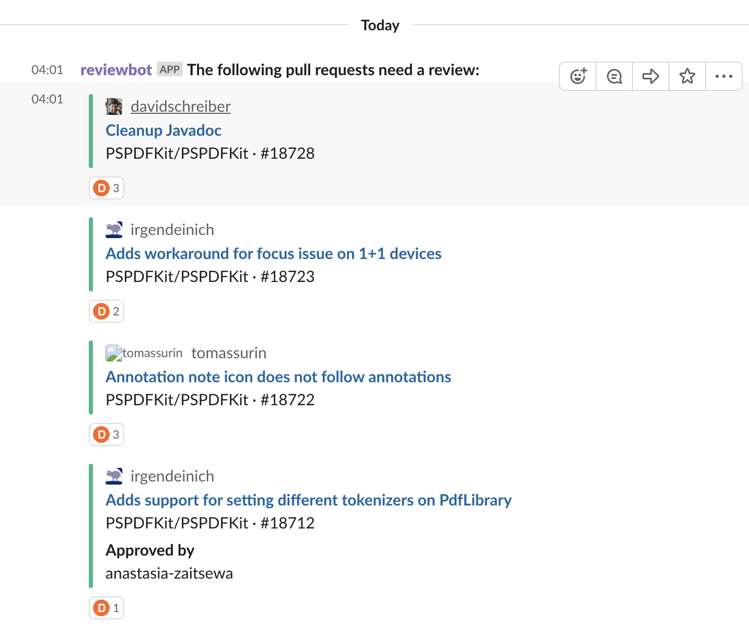Open the focus issue workaround pull request
749x635 pixels.
click(274, 253)
